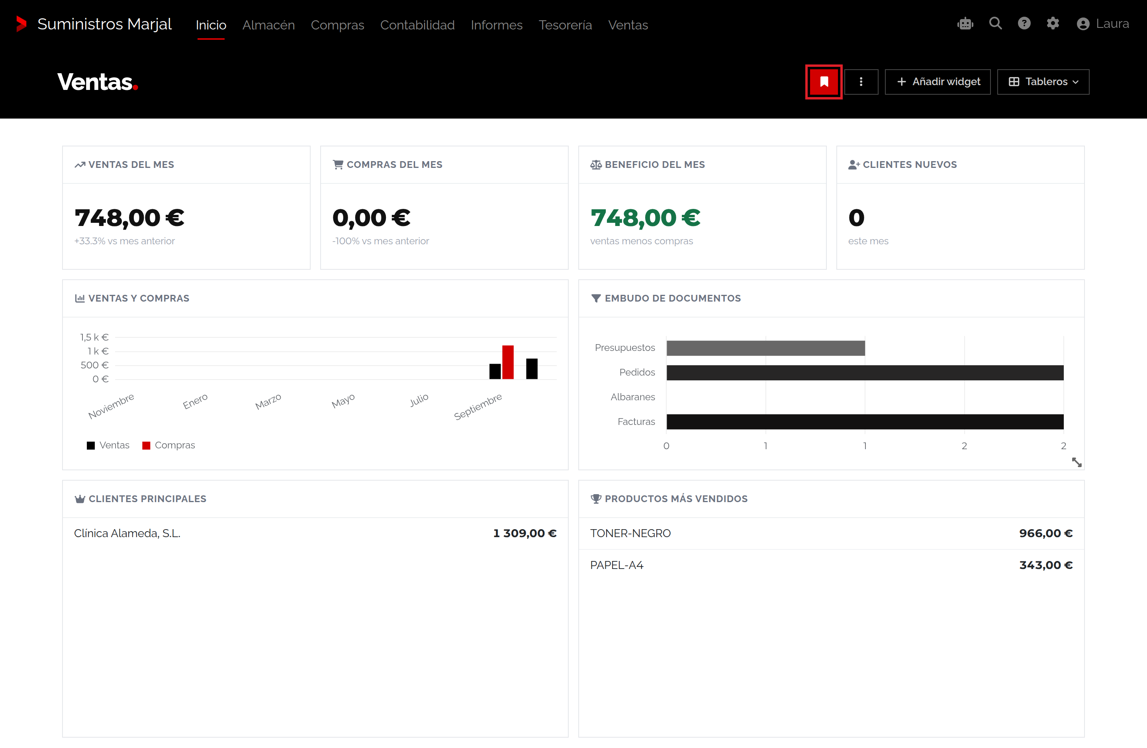The height and width of the screenshot is (748, 1147).
Task: Select the Clínica Alameda, S.L. row
Action: tap(315, 533)
